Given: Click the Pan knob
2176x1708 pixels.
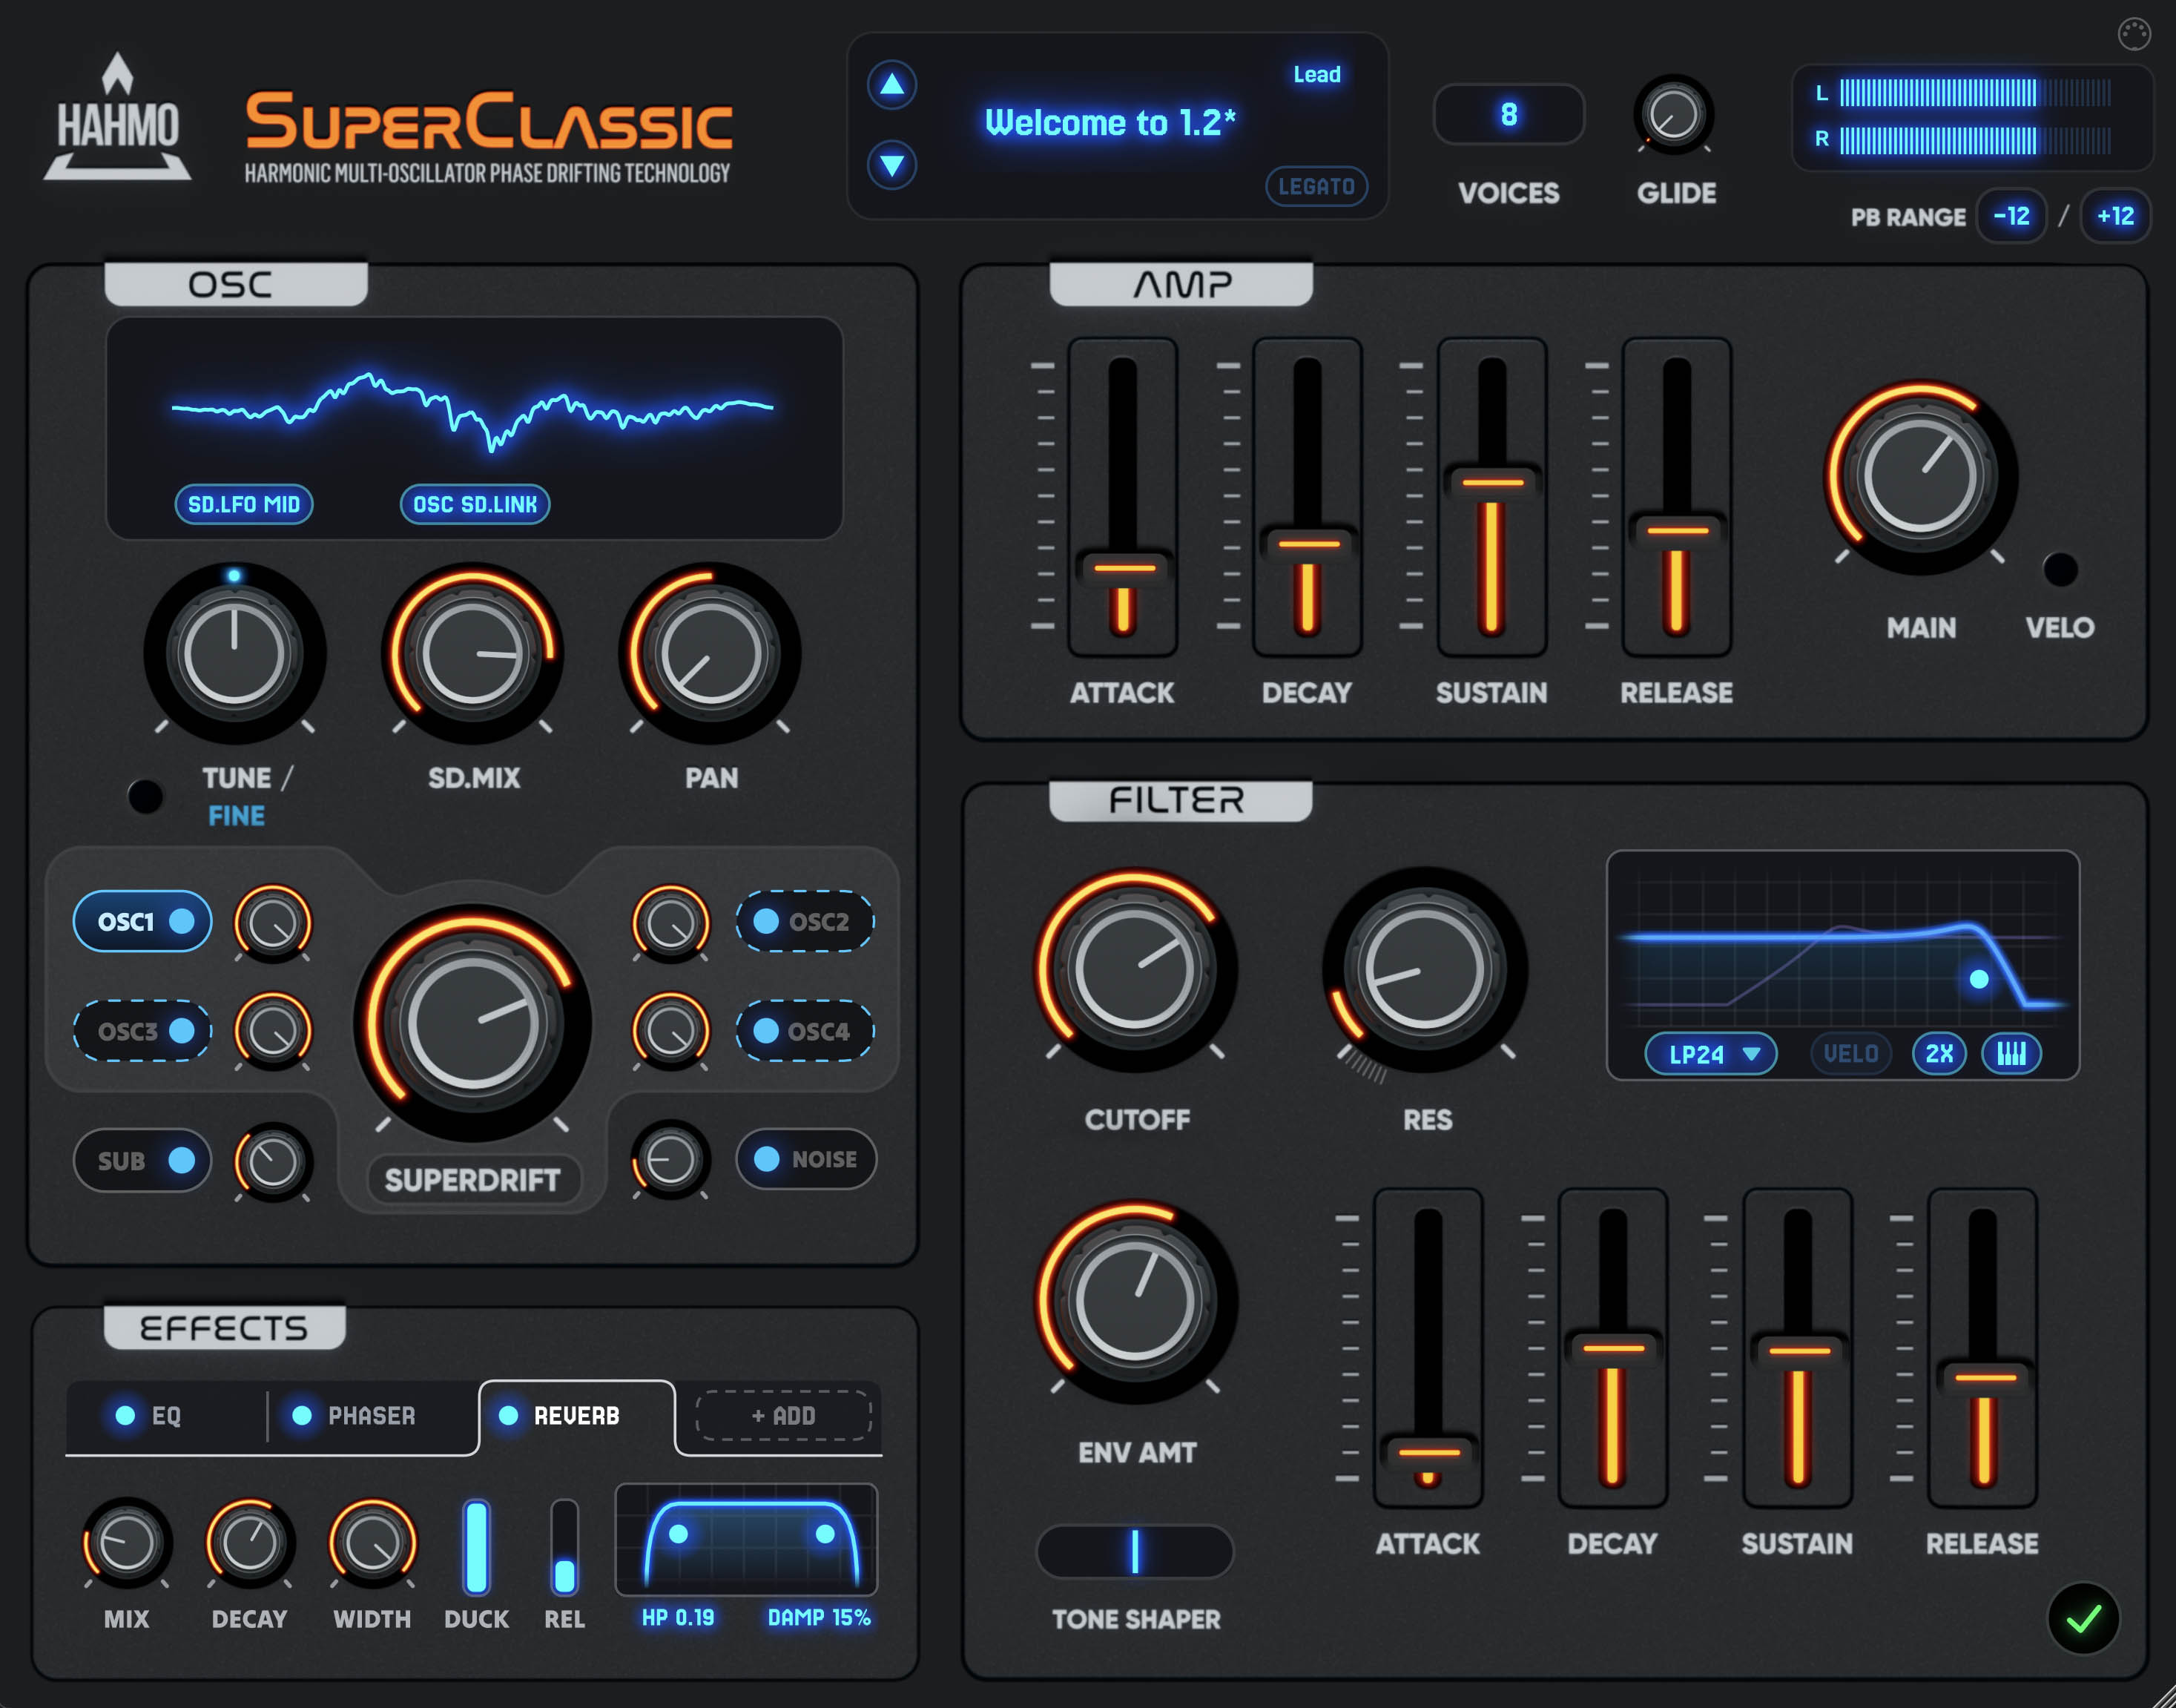Looking at the screenshot, I should pos(710,654).
